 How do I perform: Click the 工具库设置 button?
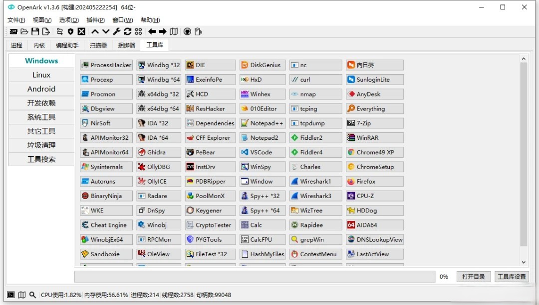tap(512, 277)
